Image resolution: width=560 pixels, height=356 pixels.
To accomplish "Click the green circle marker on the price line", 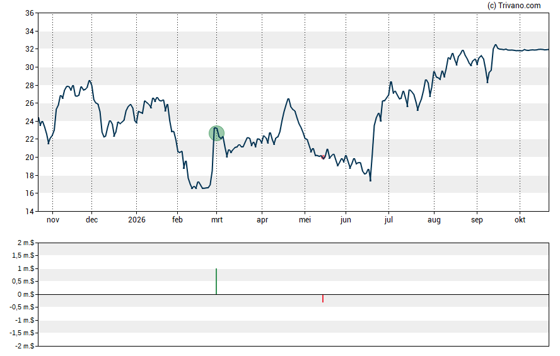I will [216, 134].
